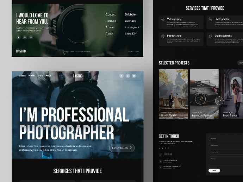Click the email icon beside support address
The image size is (243, 182).
pyautogui.click(x=161, y=161)
